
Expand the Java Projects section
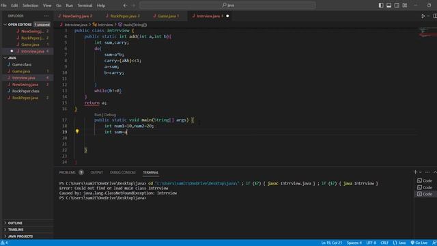(x=20, y=236)
